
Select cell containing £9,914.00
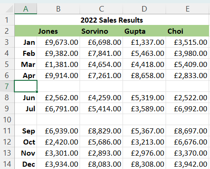tap(58, 75)
